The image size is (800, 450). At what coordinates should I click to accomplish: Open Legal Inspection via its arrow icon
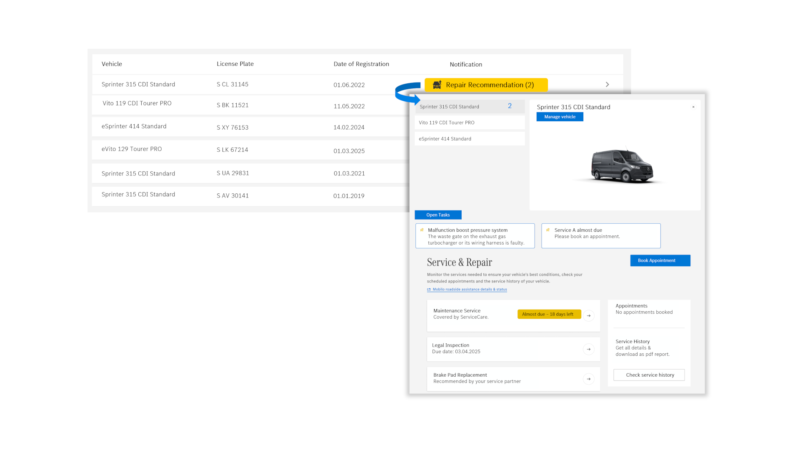(x=589, y=349)
